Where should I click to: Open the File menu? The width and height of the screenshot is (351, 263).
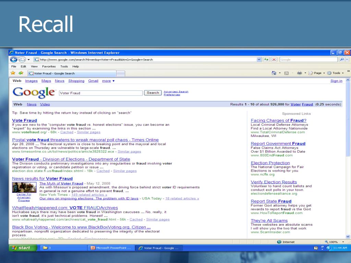point(14,66)
